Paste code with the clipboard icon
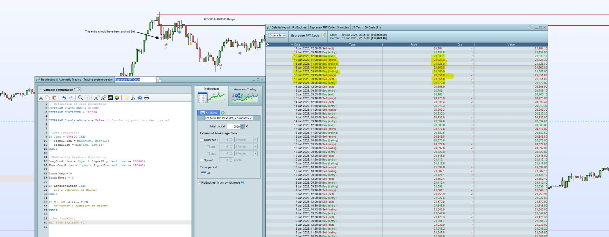This screenshot has height=237, width=609. pos(54,98)
